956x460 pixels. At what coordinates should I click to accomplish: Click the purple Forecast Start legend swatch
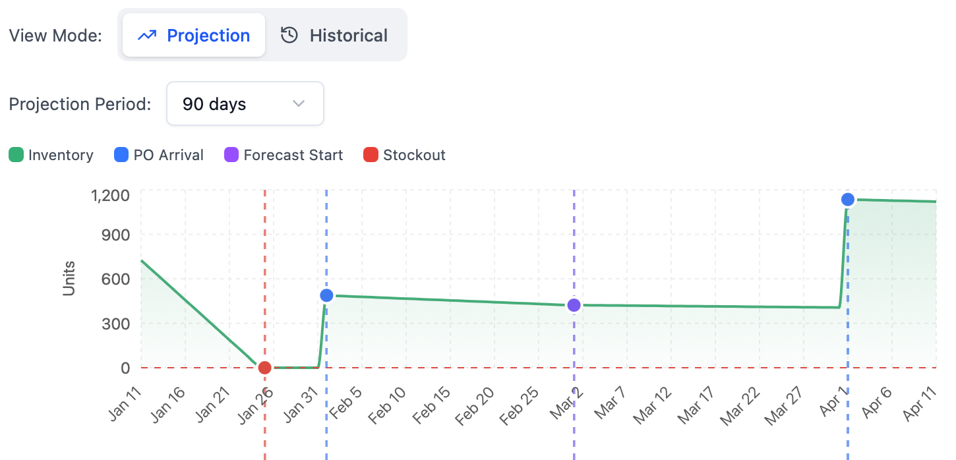click(x=231, y=154)
